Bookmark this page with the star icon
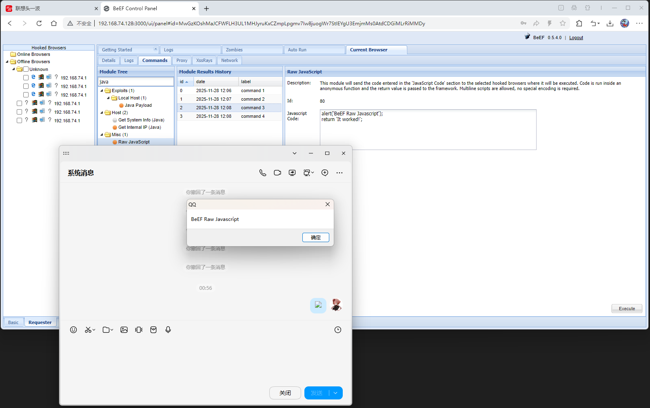 563,23
